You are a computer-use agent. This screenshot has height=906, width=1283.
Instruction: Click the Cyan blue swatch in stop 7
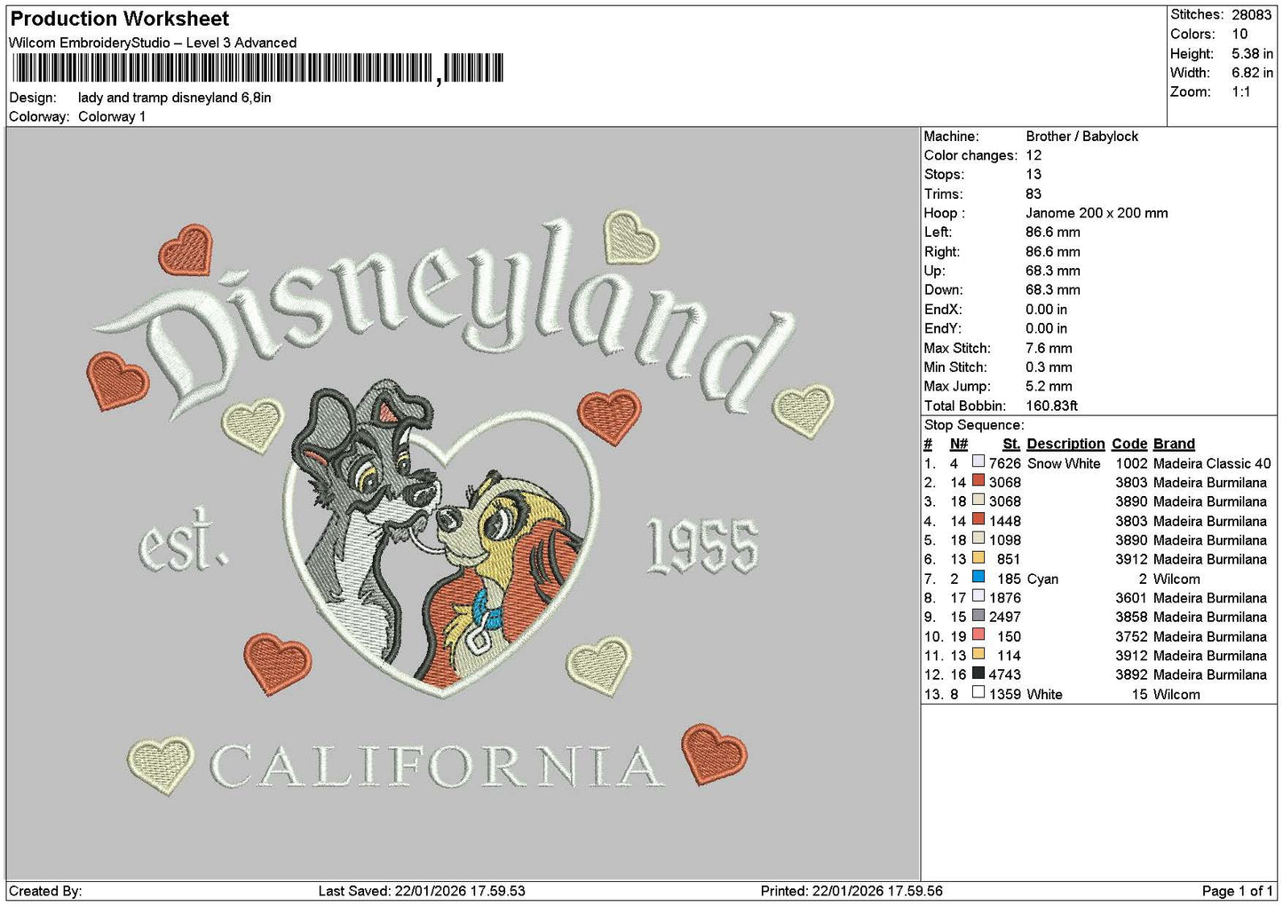(x=978, y=578)
